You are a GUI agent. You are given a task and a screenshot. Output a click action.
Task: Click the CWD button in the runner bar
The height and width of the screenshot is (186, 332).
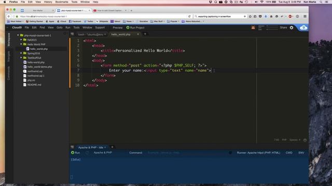coord(289,152)
